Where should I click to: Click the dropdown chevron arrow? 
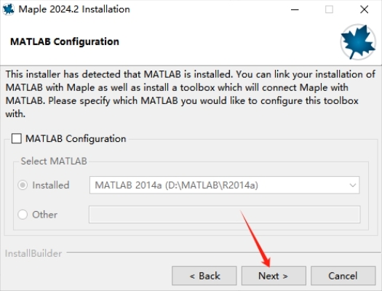pos(352,186)
